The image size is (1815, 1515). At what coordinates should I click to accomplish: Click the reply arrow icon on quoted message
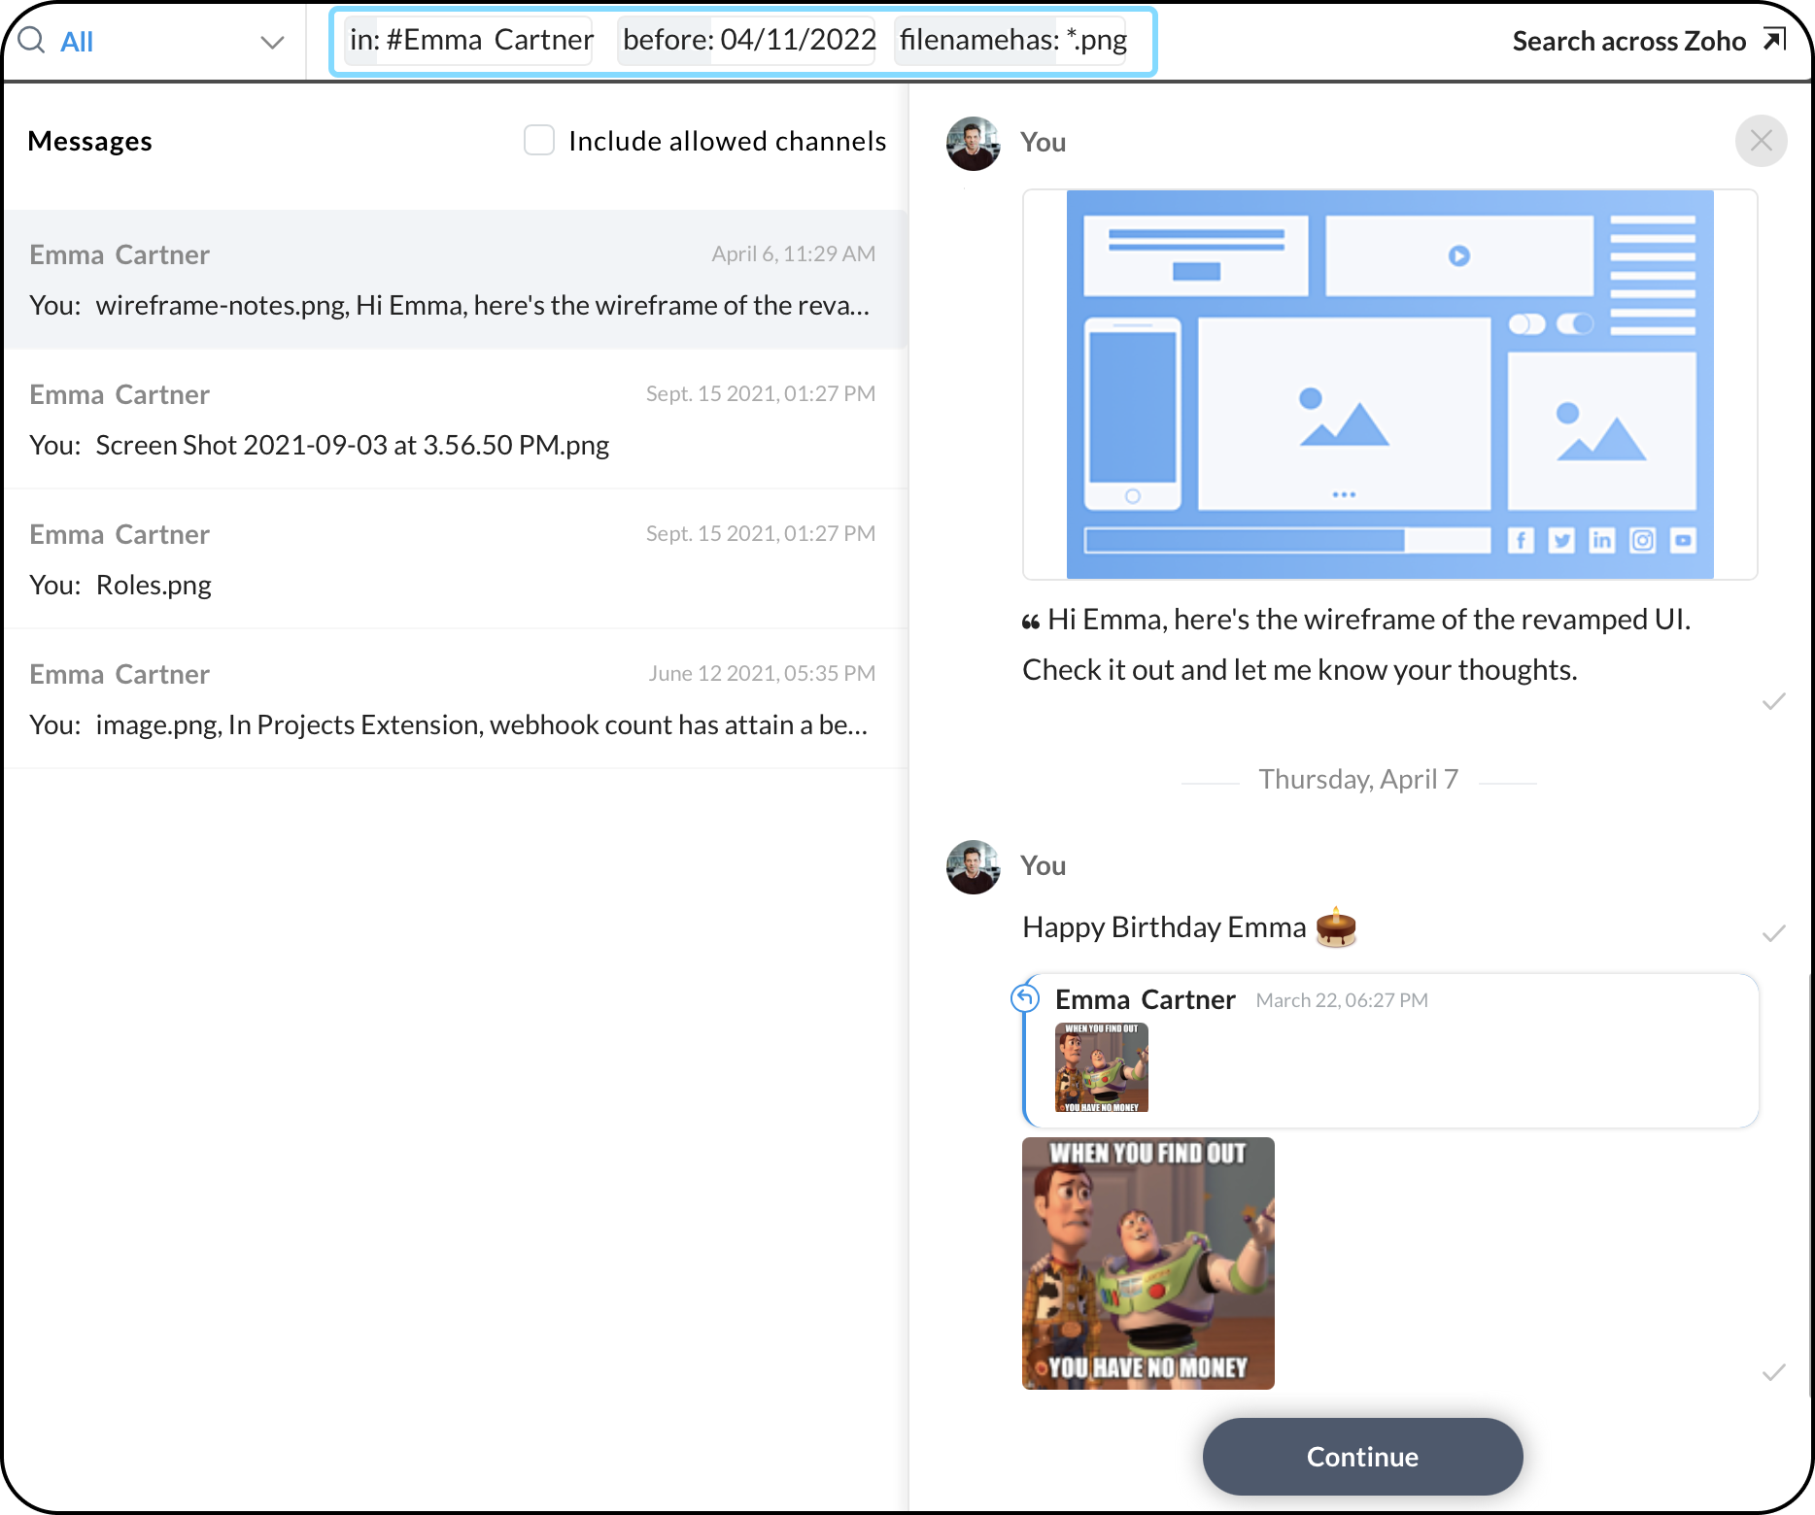(x=1025, y=997)
